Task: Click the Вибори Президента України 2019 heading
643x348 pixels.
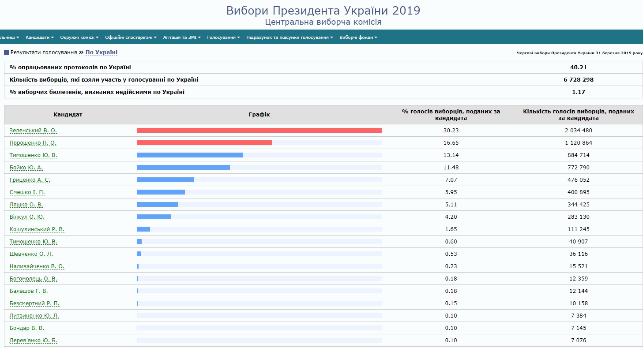Action: 323,11
